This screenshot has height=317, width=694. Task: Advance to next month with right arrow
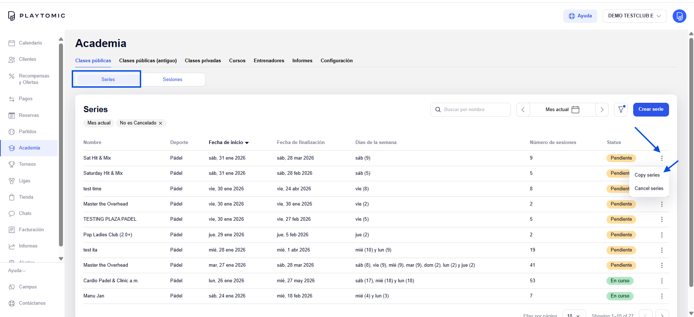(x=602, y=110)
